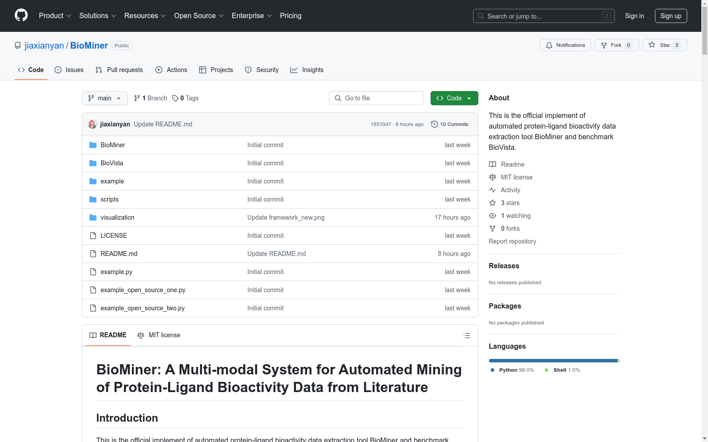The height and width of the screenshot is (442, 708).
Task: Open the Pricing page
Action: [291, 15]
